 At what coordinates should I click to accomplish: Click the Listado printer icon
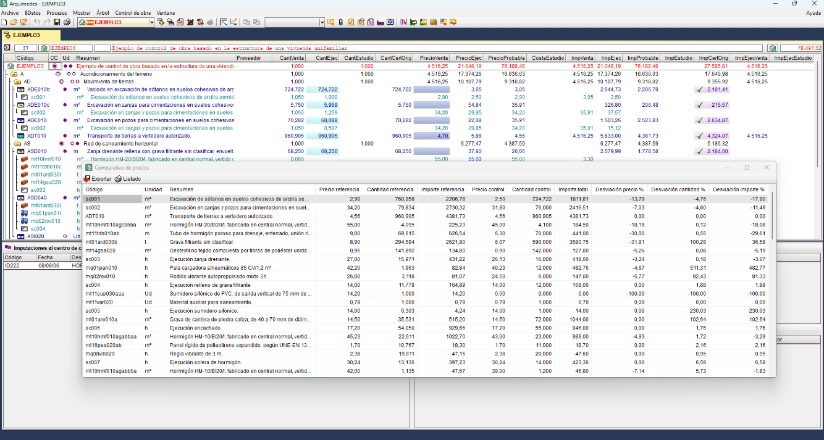click(118, 179)
